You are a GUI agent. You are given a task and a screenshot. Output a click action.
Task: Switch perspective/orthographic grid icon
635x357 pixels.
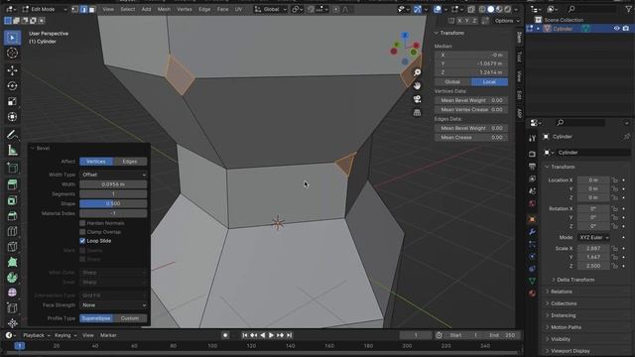[417, 112]
